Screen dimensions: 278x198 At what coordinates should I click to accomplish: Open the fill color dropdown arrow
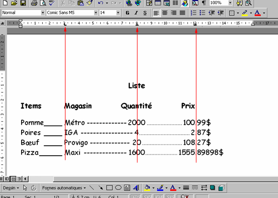tap(153, 188)
